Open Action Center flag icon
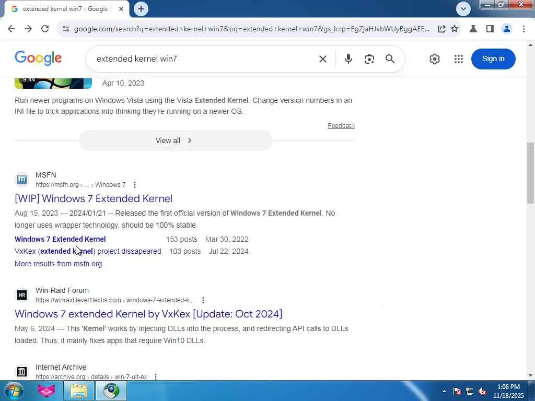Screen dimensions: 535x401 (x=457, y=391)
